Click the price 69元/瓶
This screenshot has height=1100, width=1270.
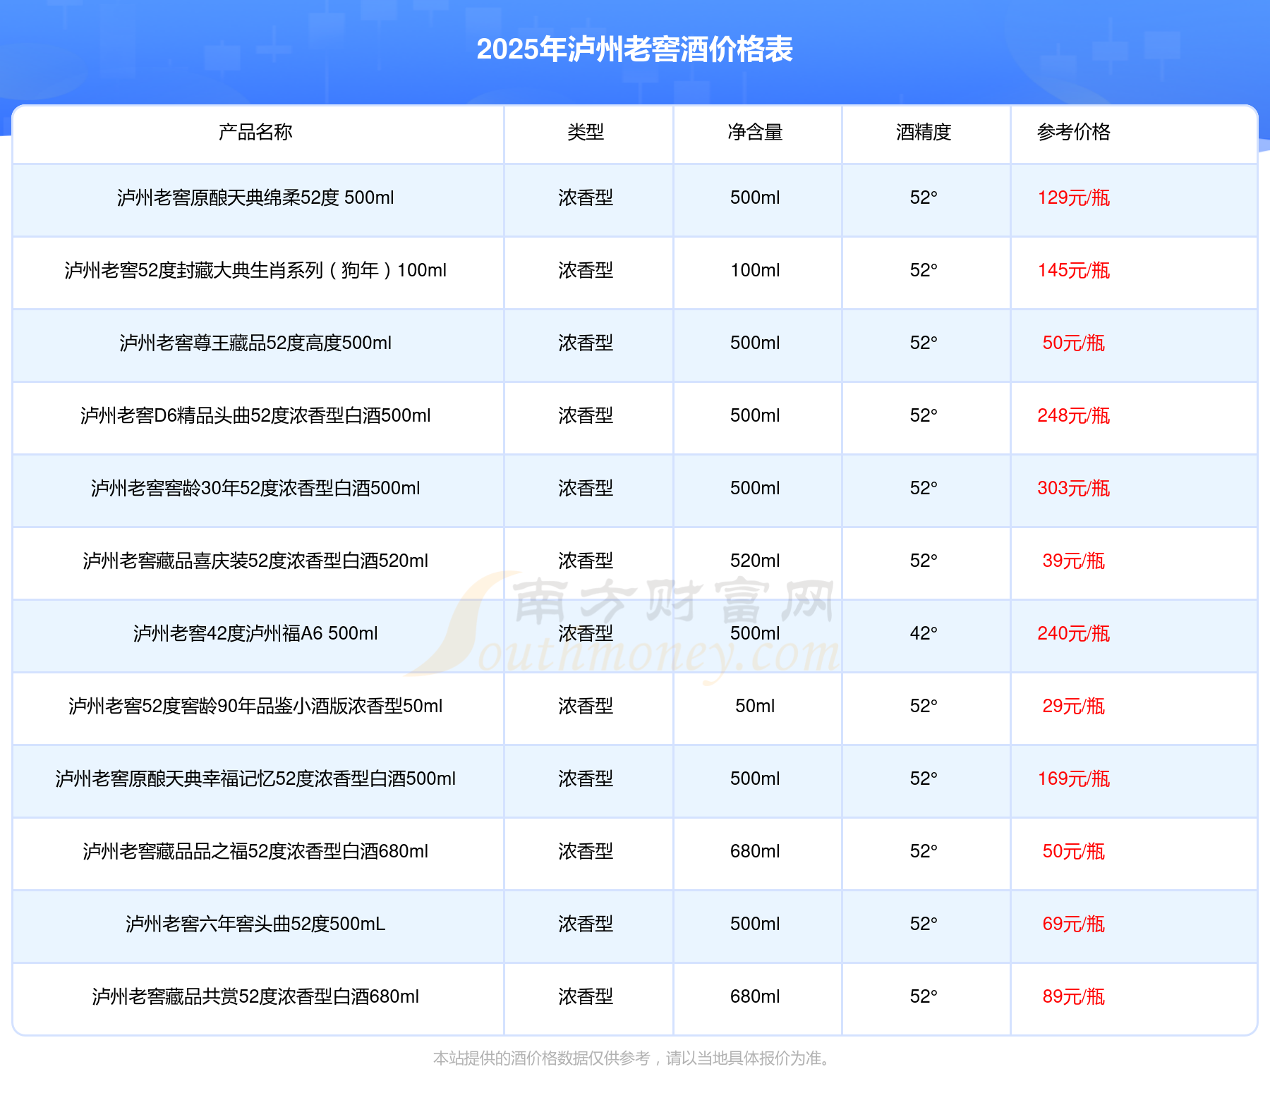tap(1074, 924)
